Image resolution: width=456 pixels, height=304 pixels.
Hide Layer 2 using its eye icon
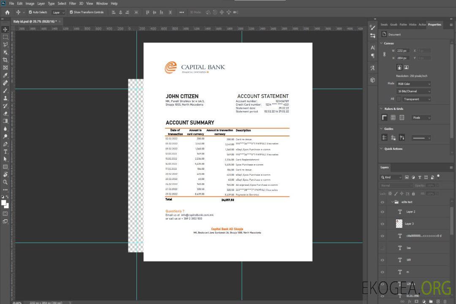tap(383, 212)
